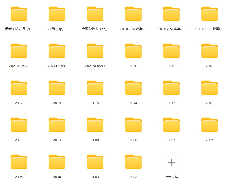Select the 2015 folder
Viewport: 230px width, 185px height.
coord(95,88)
